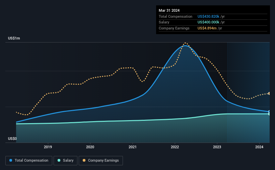Viewport: 275px width, 170px height.
Task: Click the US$400.000k salary value
Action: tap(208, 22)
